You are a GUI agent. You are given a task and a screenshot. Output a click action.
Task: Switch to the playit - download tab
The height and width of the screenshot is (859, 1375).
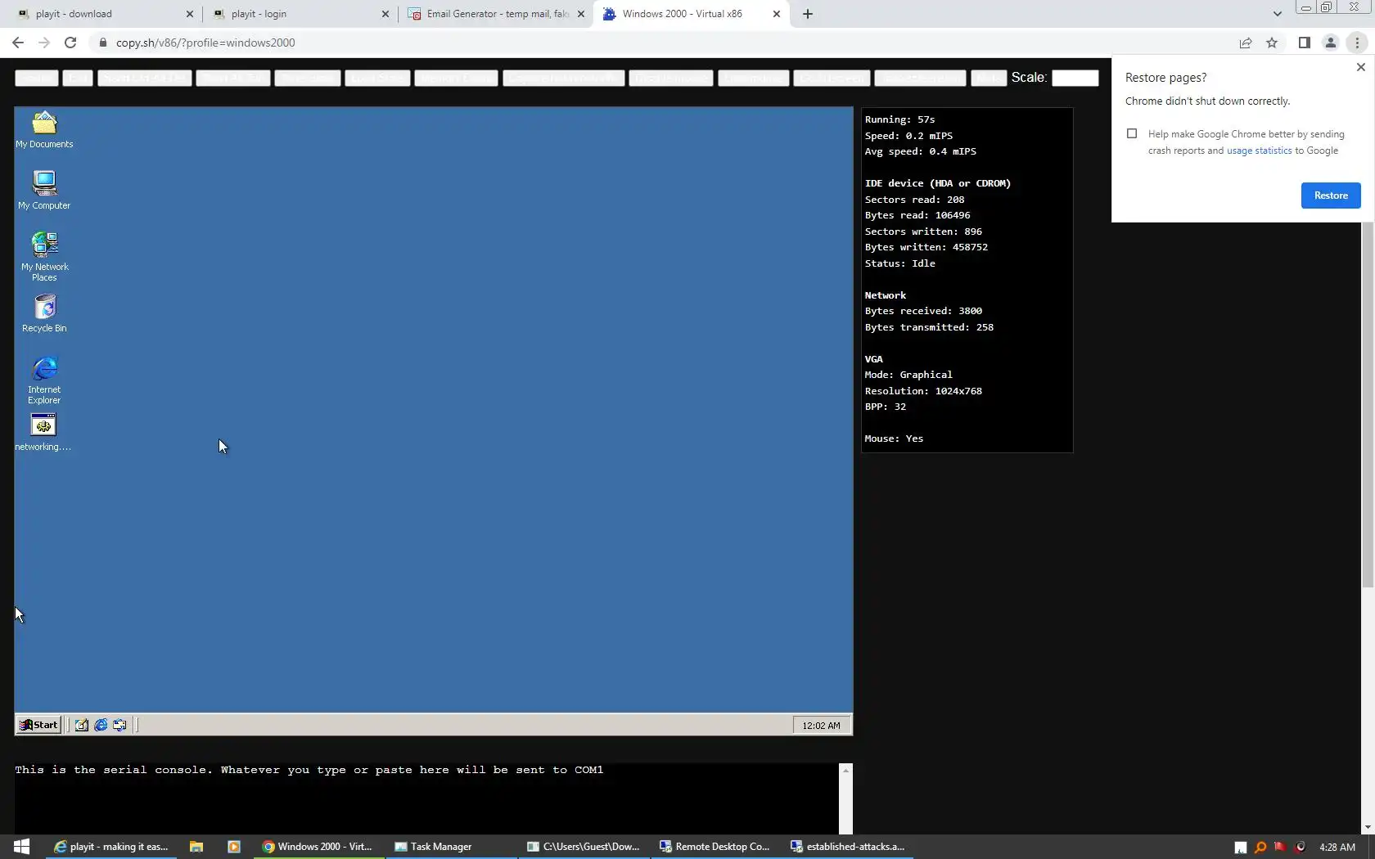click(106, 14)
